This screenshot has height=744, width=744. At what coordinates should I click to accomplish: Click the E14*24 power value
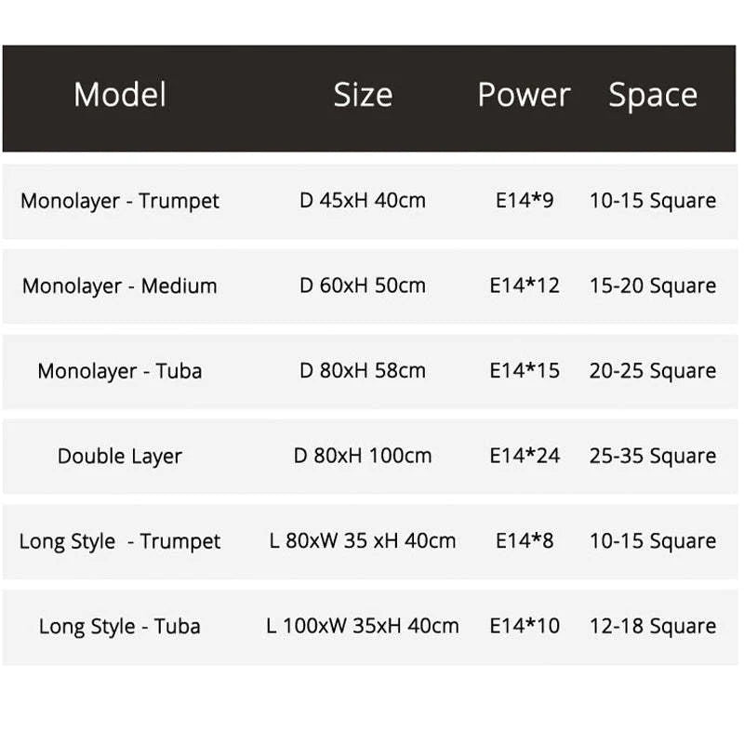pyautogui.click(x=525, y=456)
